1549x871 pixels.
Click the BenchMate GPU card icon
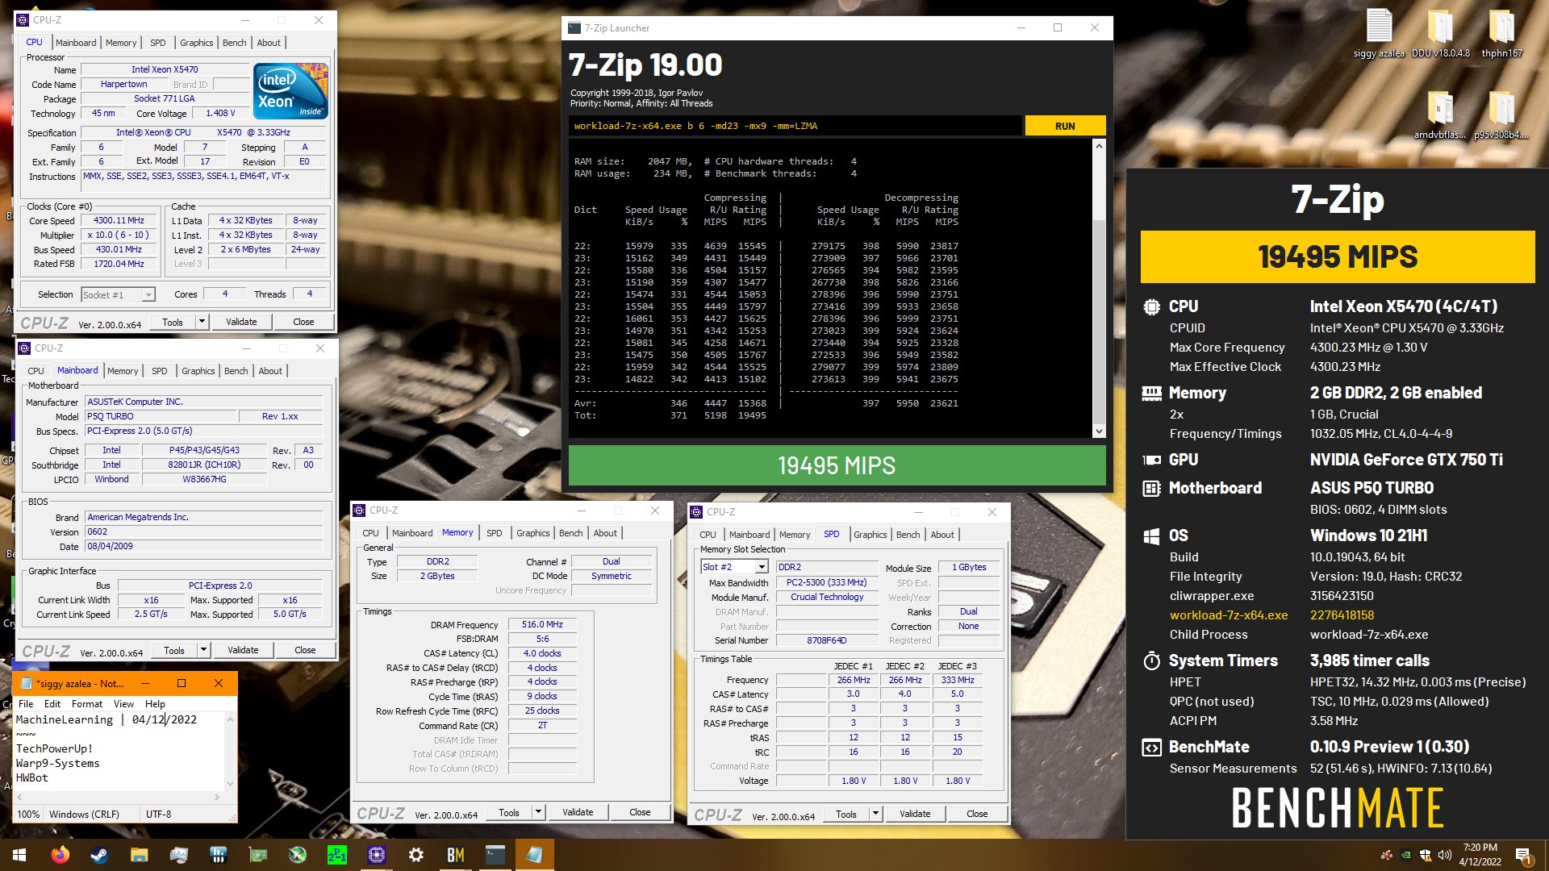point(1151,460)
